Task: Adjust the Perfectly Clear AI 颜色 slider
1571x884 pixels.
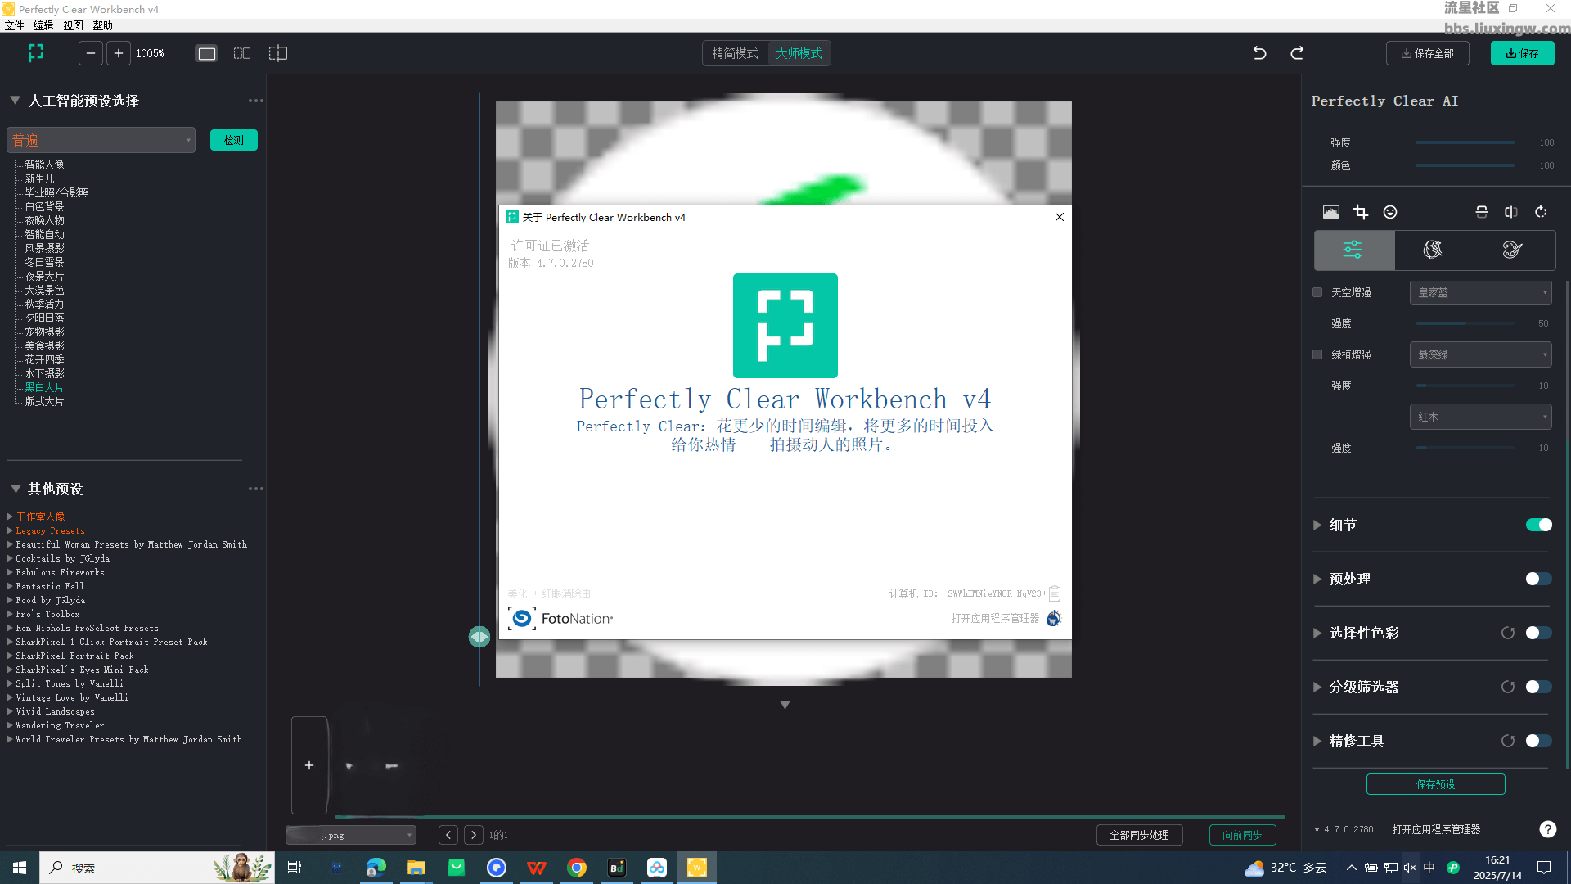Action: pyautogui.click(x=1465, y=165)
